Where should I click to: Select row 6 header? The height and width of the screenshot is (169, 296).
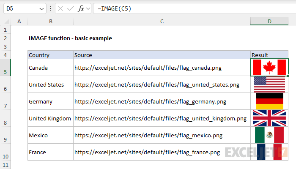point(5,84)
